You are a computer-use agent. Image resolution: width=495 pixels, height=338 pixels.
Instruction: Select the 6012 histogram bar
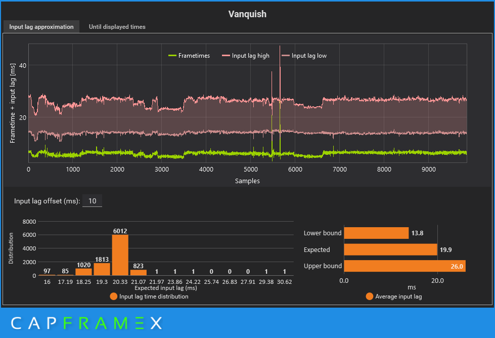pos(120,255)
